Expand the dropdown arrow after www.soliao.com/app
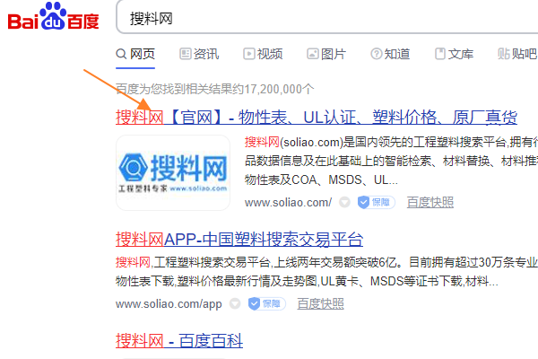Screen dimensions: 538x359 (235, 303)
